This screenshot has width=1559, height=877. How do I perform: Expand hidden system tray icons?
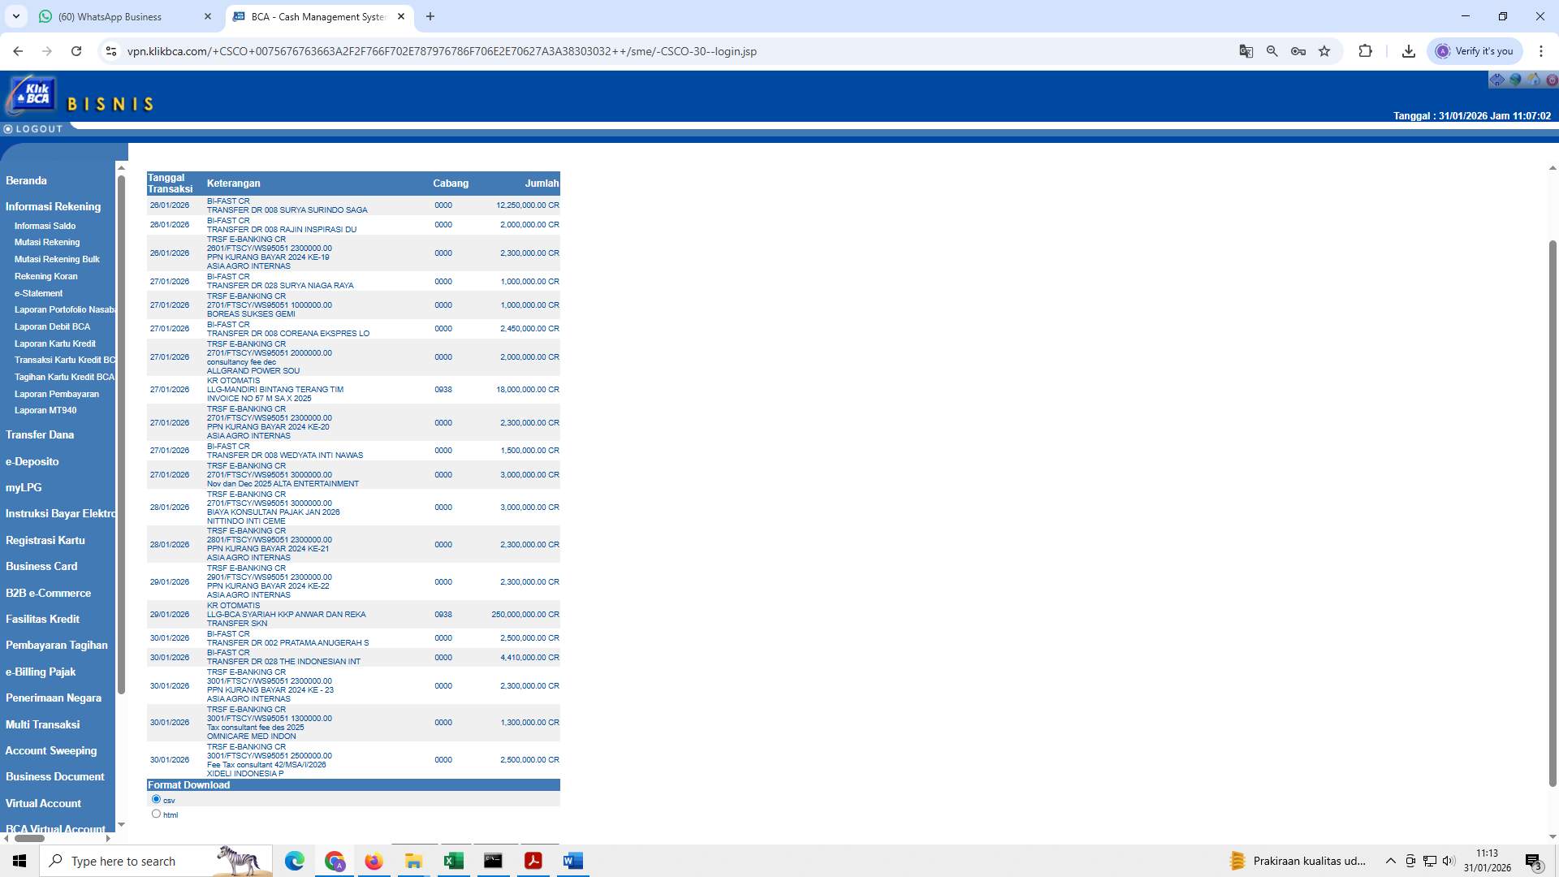click(x=1390, y=861)
